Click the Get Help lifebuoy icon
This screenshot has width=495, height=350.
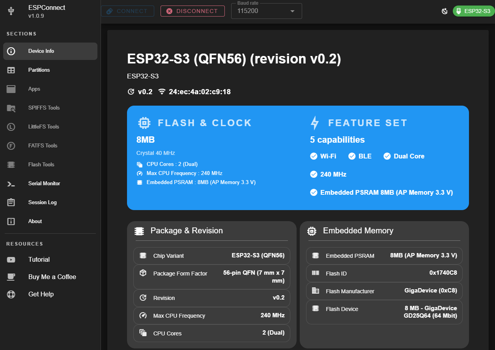coord(11,294)
